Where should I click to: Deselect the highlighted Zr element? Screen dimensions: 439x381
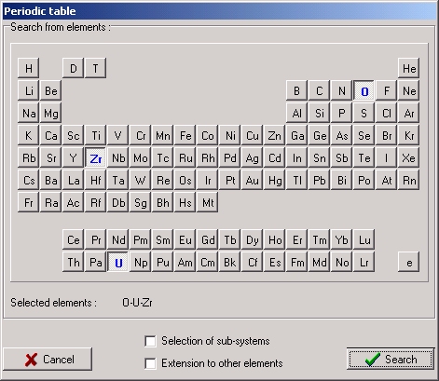tap(96, 158)
